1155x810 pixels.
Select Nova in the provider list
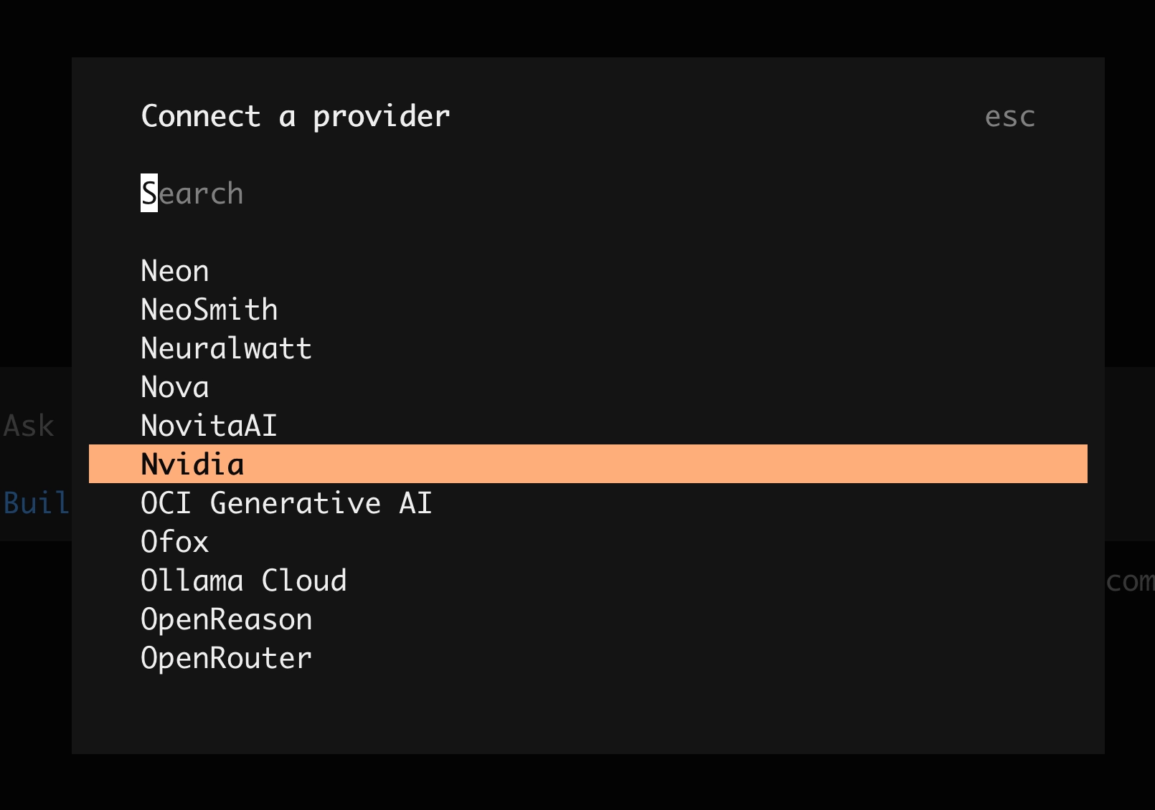pyautogui.click(x=588, y=387)
